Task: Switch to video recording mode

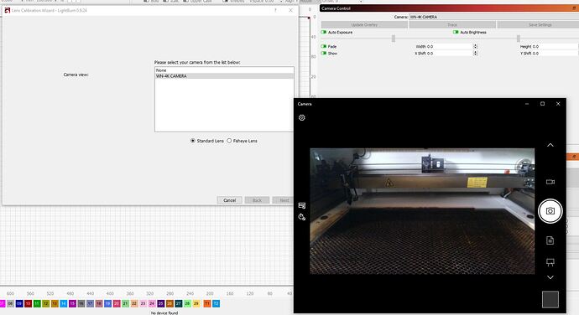Action: pyautogui.click(x=550, y=182)
